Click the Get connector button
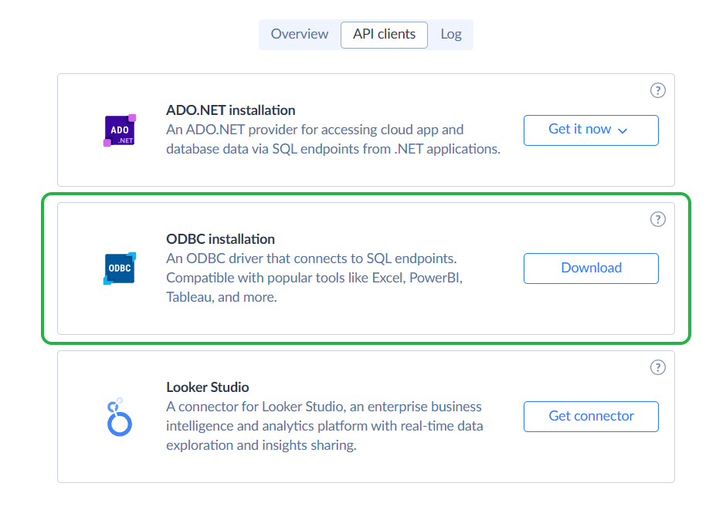 point(591,417)
